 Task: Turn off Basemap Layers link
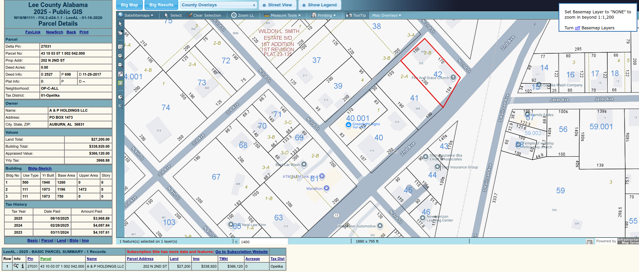(x=577, y=28)
